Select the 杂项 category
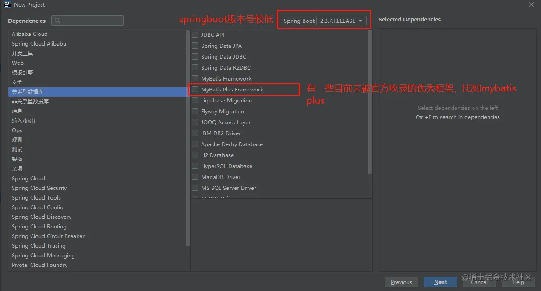This screenshot has width=541, height=291. [x=97, y=168]
